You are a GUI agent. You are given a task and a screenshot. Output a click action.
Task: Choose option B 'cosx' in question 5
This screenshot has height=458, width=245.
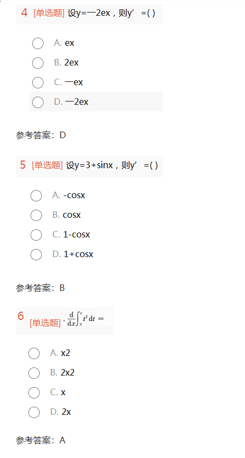[x=36, y=215]
